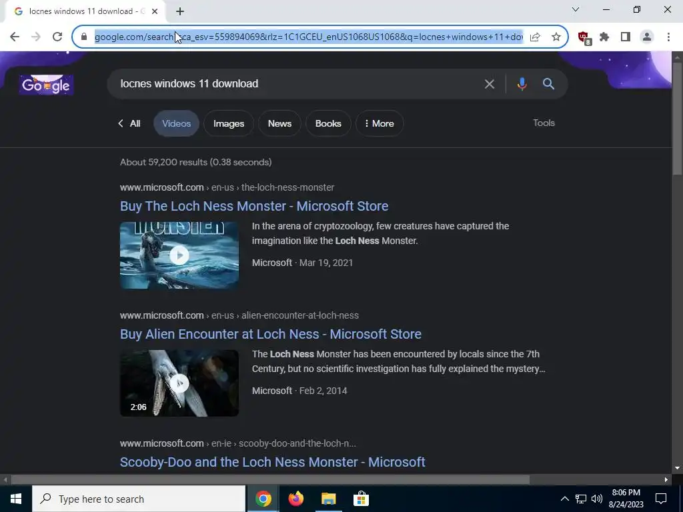Click the 'www.microsoft.com › en-us › the-loch-ness-monster' breadcrumb
This screenshot has height=512, width=683.
pyautogui.click(x=227, y=187)
